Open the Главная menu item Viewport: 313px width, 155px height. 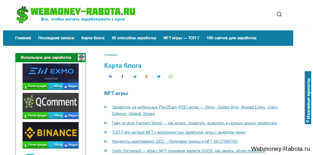pyautogui.click(x=23, y=38)
